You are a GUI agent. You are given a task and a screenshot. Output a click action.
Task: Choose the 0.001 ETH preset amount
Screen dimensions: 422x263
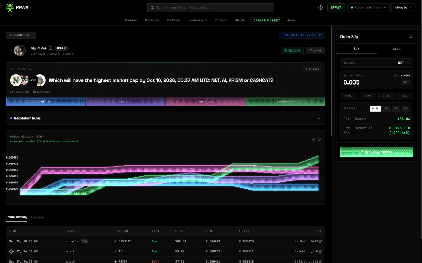349,96
